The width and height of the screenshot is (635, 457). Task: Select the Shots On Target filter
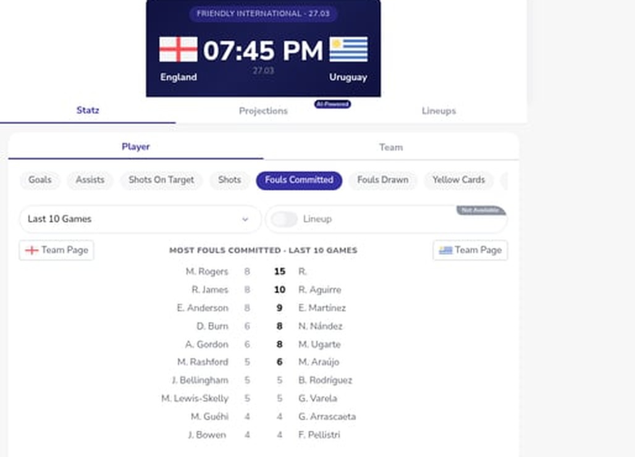click(x=161, y=180)
